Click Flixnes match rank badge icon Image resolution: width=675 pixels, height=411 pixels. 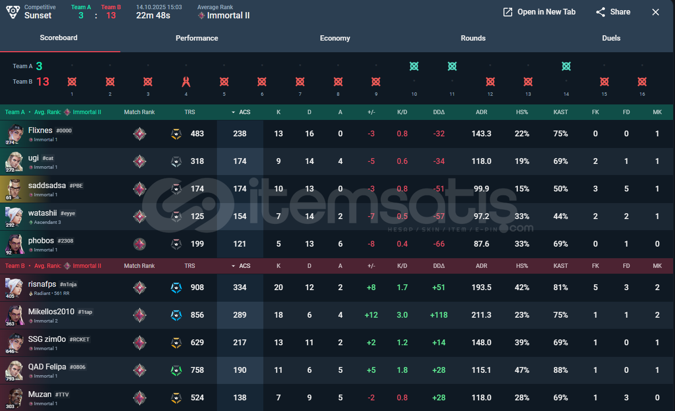[140, 133]
